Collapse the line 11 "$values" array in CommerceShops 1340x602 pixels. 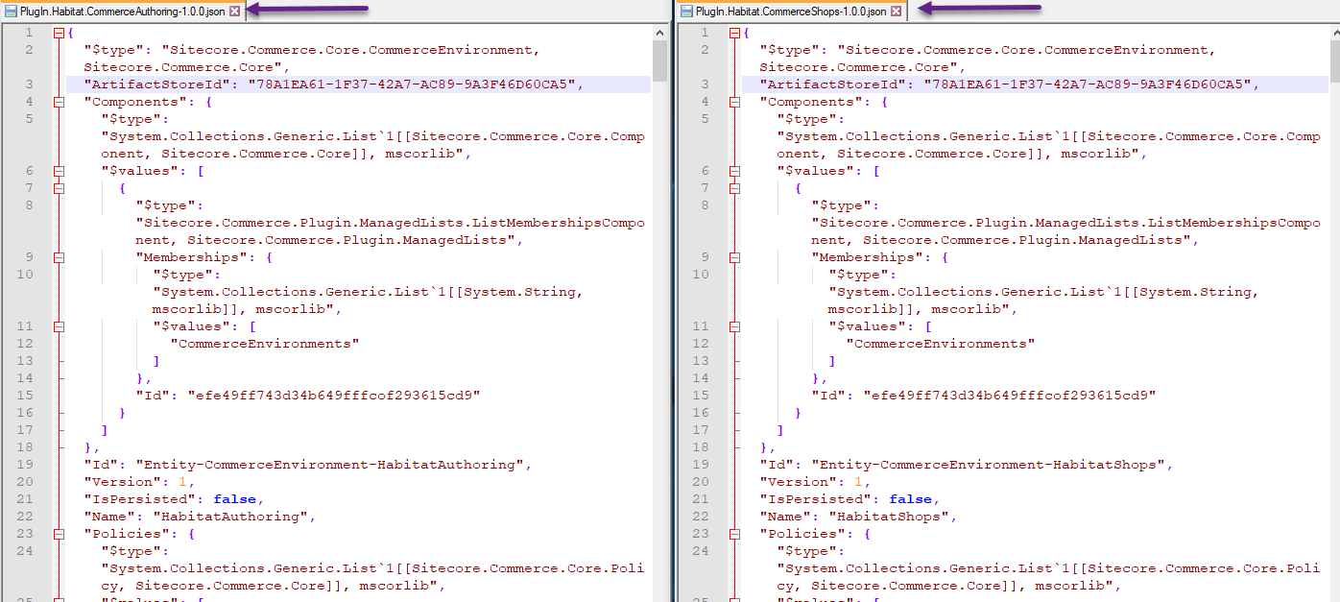(x=735, y=326)
